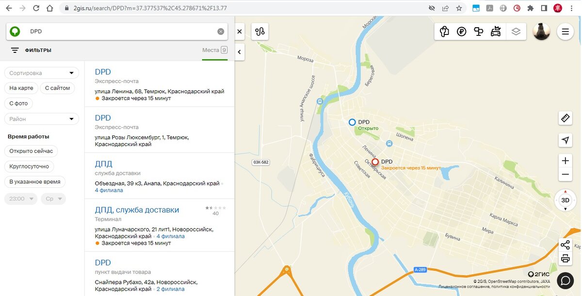This screenshot has width=582, height=296.
Task: Open the map layers stack icon
Action: pyautogui.click(x=516, y=32)
